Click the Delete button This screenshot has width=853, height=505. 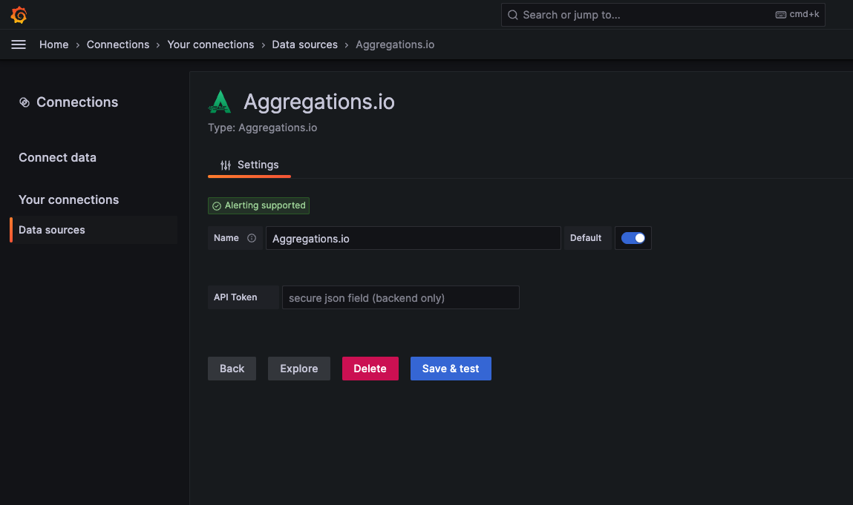370,369
